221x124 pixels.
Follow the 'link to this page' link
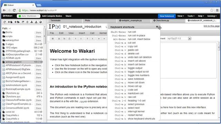[x=211, y=26]
